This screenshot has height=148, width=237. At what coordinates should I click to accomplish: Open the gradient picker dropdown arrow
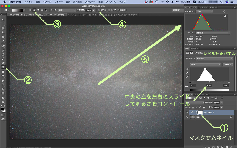coord(24,10)
